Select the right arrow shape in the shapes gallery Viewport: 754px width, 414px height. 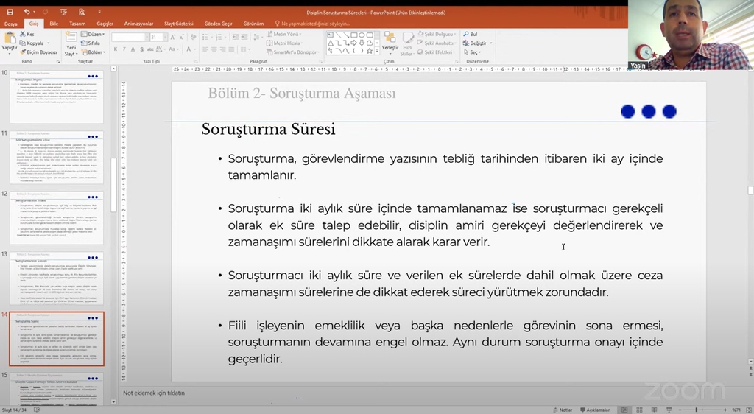(x=354, y=43)
